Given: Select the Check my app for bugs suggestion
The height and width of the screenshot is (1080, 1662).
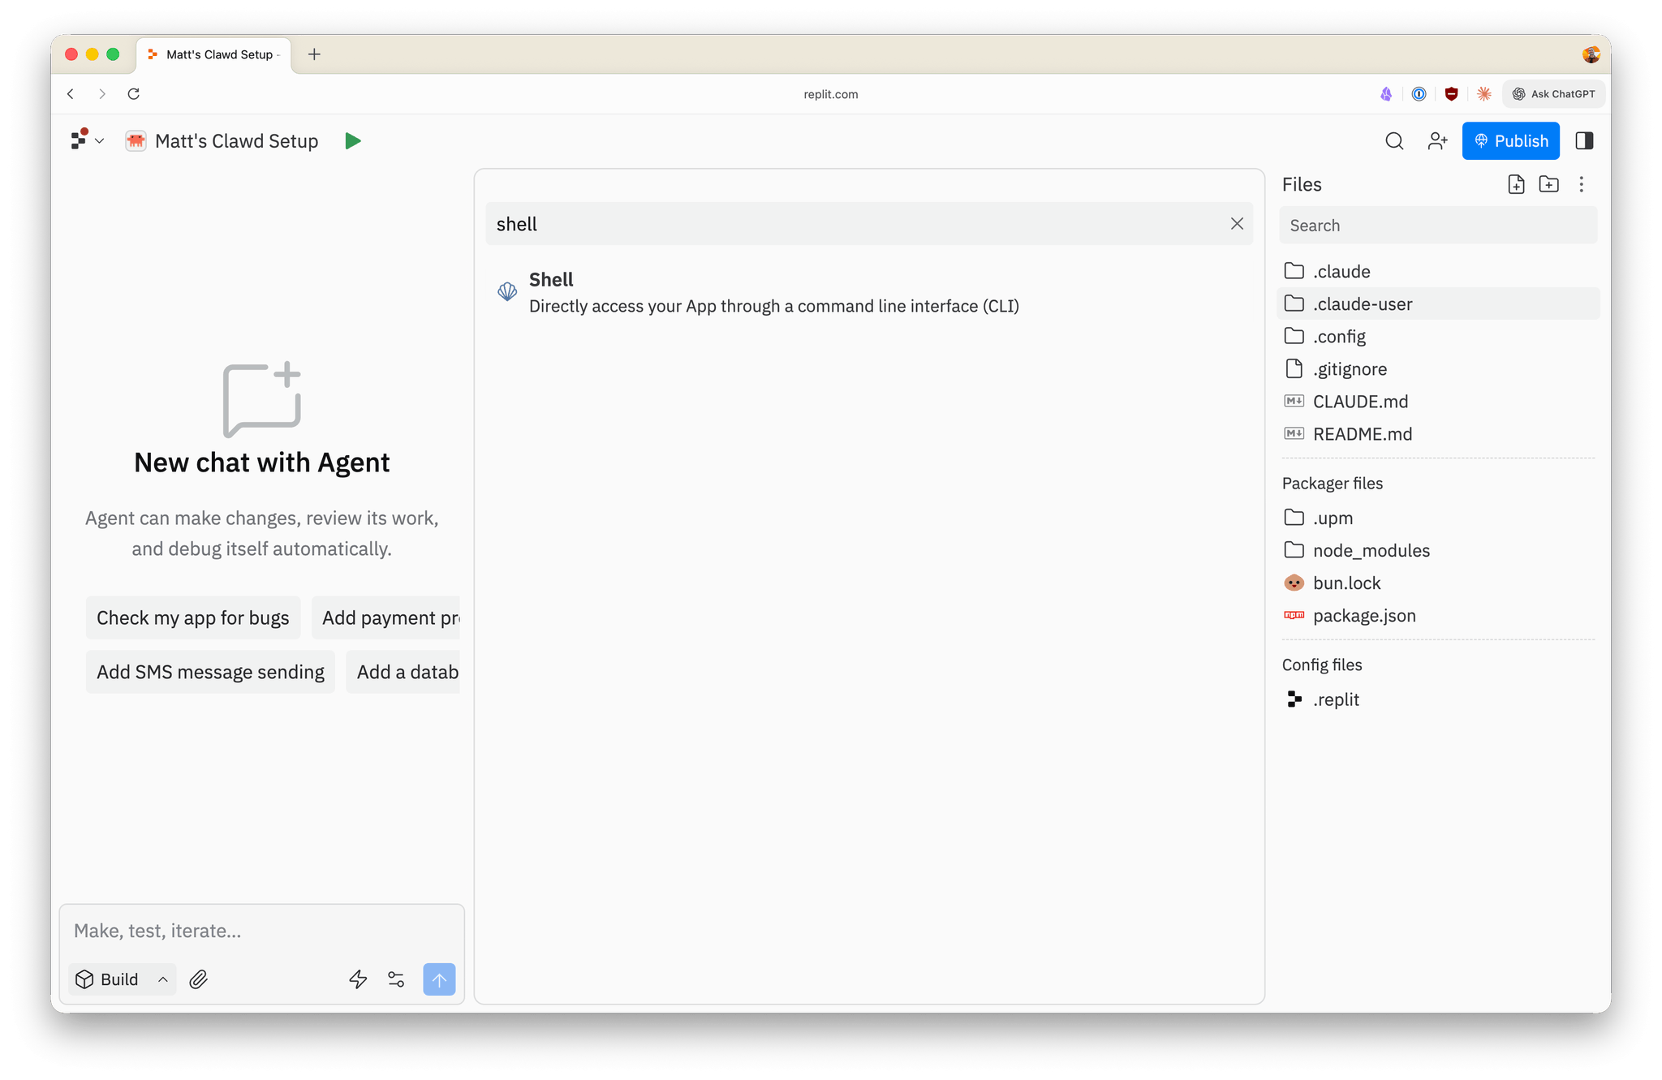Looking at the screenshot, I should coord(193,617).
